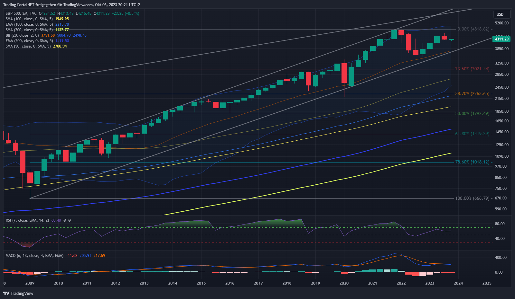Click the Trading-PortalNET header text at top

pyautogui.click(x=71, y=5)
